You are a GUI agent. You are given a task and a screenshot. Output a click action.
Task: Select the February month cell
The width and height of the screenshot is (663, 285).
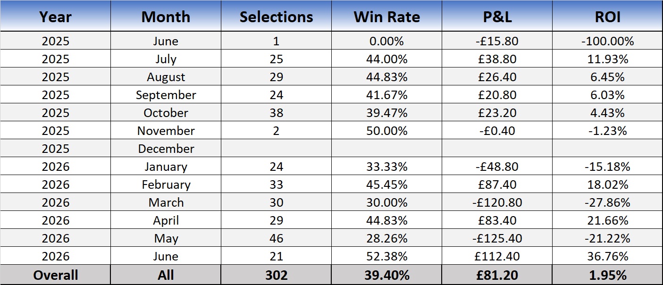[166, 184]
